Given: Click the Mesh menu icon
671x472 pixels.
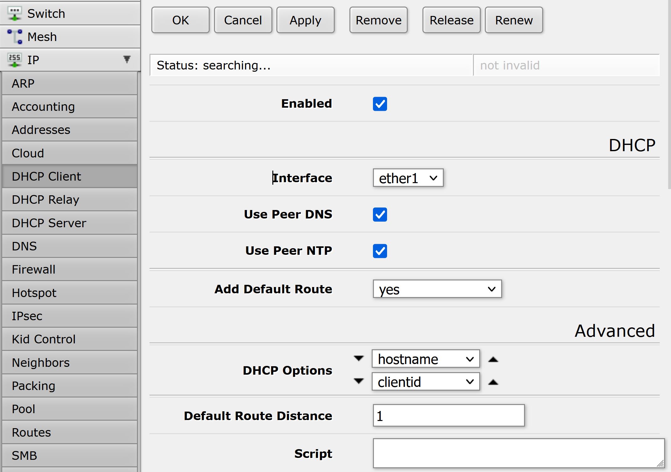Looking at the screenshot, I should coord(14,37).
